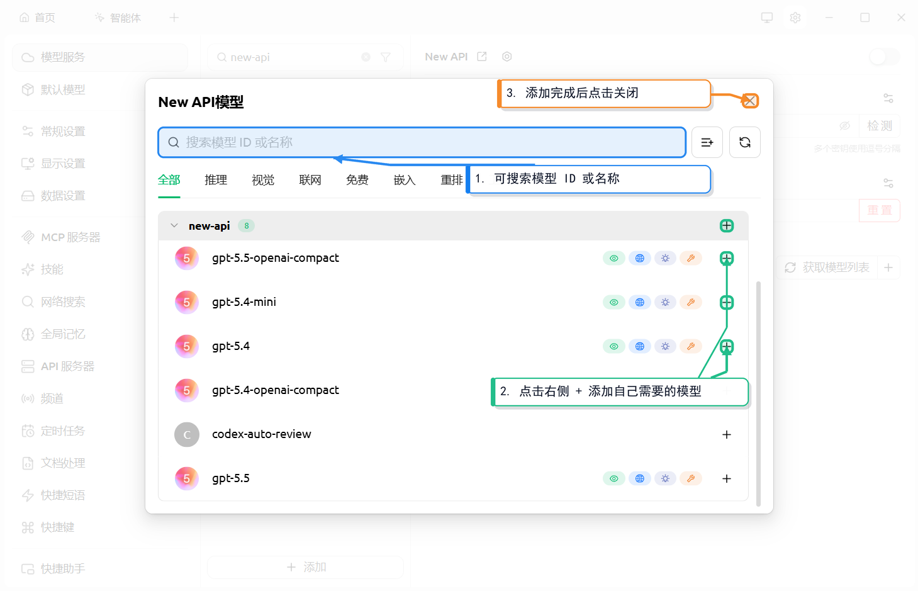Add the gpt-5.4 model with plus icon
The height and width of the screenshot is (591, 918).
(x=727, y=346)
